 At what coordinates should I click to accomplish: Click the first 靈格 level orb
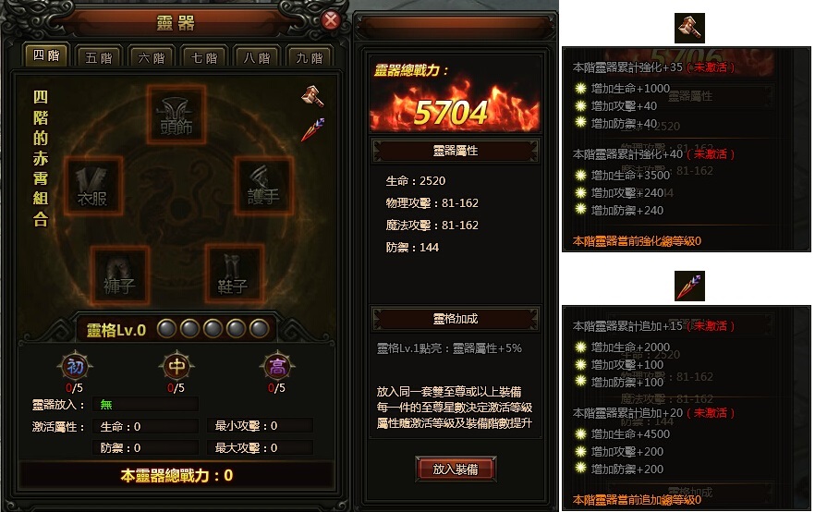tap(167, 329)
